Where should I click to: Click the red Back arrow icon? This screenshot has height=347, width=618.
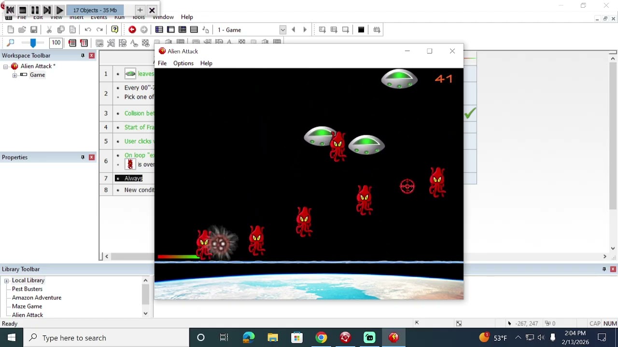coord(132,30)
